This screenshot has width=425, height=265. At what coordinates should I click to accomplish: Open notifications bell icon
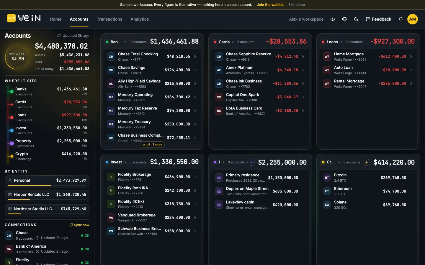[401, 19]
